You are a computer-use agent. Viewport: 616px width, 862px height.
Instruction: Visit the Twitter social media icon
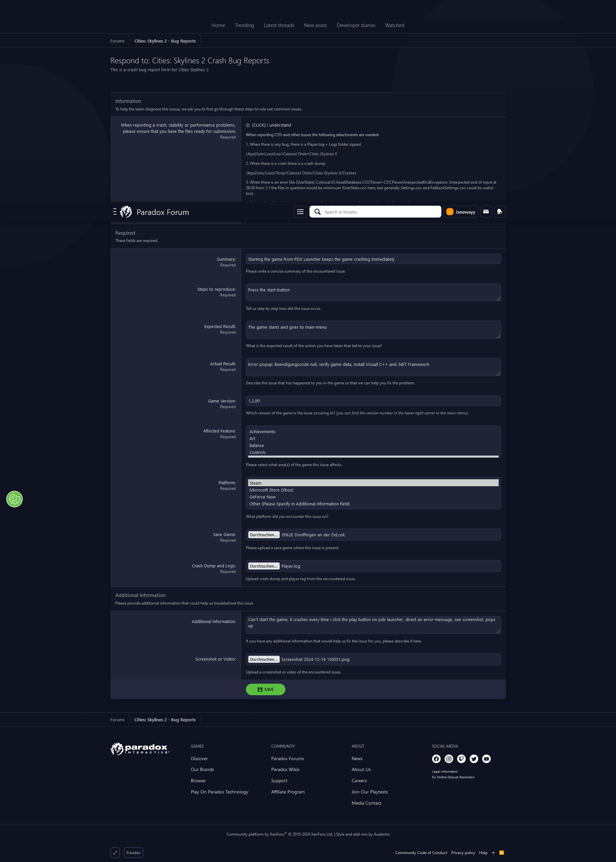coord(474,759)
